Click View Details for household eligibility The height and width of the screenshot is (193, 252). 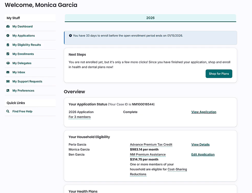coord(200,145)
